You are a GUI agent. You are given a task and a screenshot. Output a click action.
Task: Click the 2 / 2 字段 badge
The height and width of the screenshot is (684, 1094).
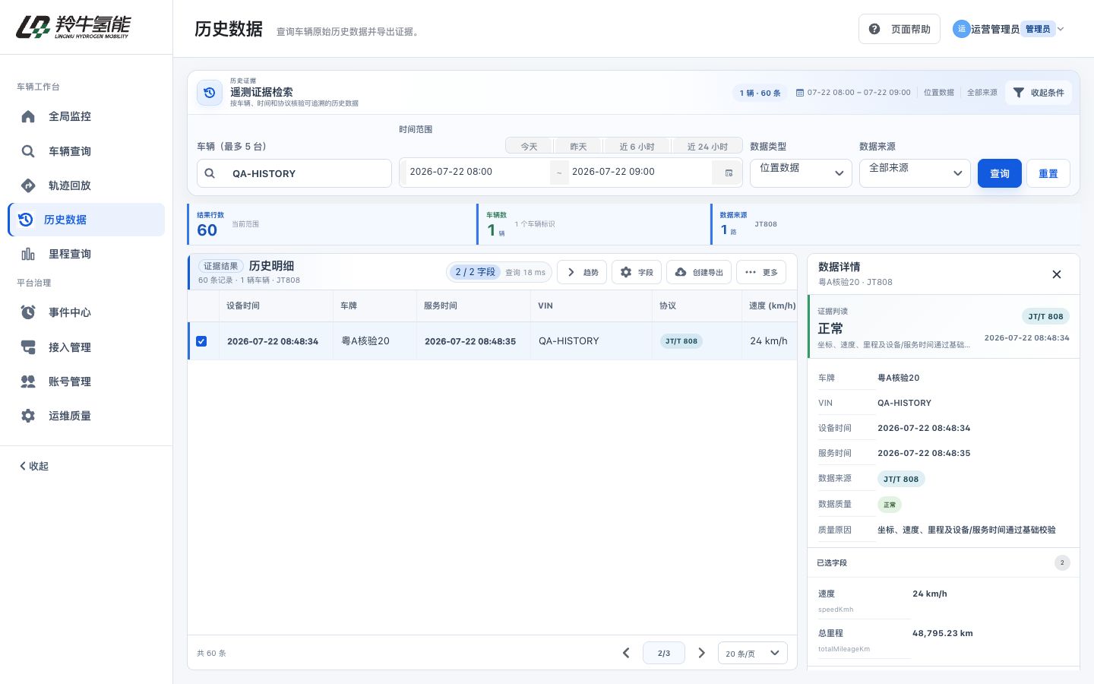[475, 272]
